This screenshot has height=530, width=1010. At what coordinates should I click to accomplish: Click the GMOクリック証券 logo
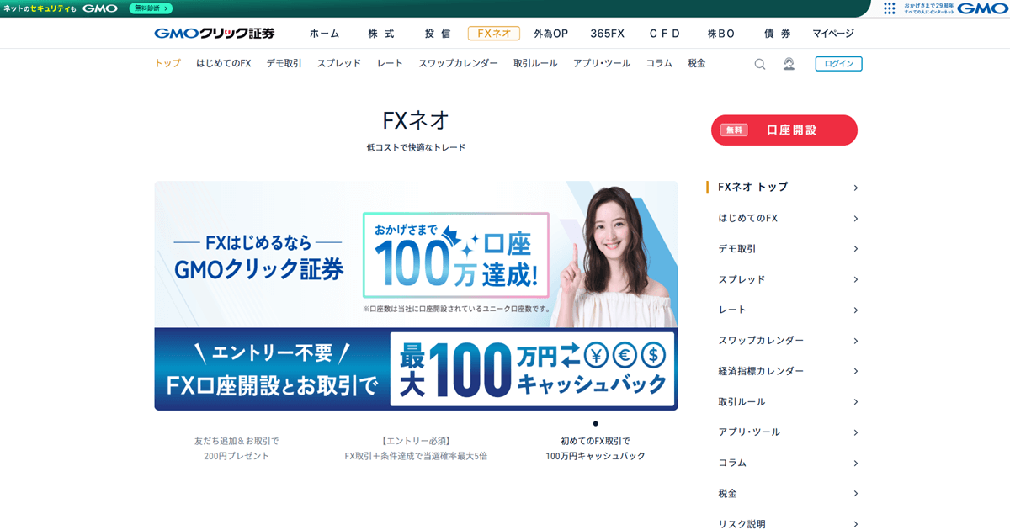(x=215, y=34)
